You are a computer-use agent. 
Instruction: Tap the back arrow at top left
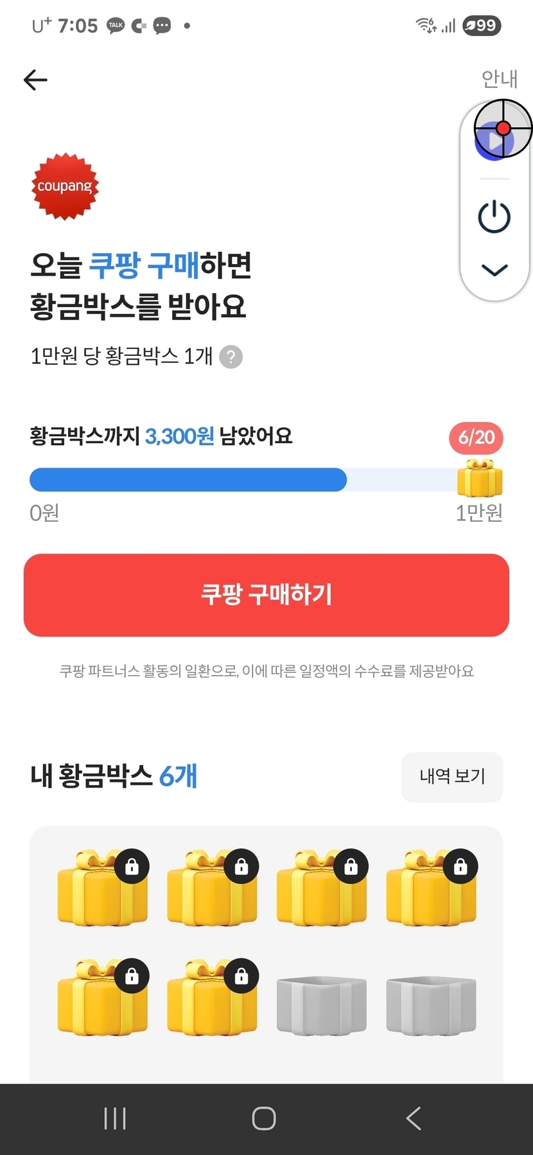click(36, 80)
